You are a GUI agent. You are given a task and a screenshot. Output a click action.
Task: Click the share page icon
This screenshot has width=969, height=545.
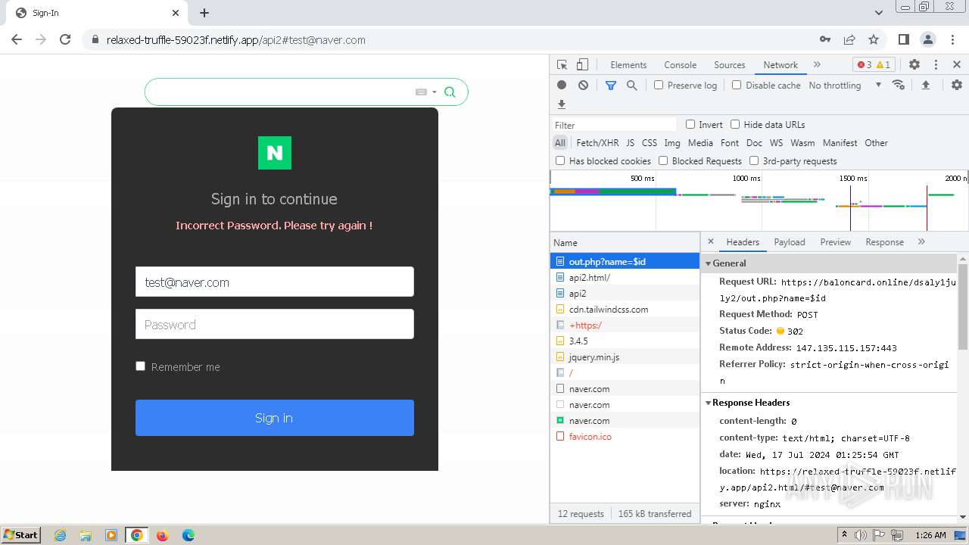(x=849, y=39)
